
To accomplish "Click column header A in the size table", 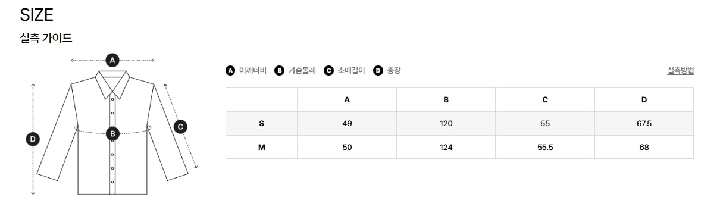I will pyautogui.click(x=347, y=100).
